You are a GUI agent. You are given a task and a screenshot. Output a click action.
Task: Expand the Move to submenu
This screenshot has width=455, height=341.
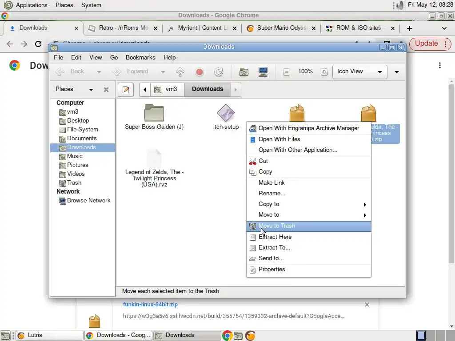pos(309,215)
